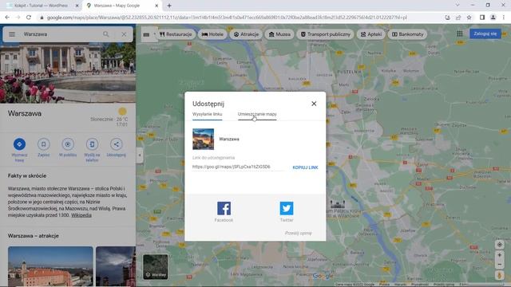The image size is (511, 287).
Task: Open browser side panel icon
Action: tap(482, 18)
